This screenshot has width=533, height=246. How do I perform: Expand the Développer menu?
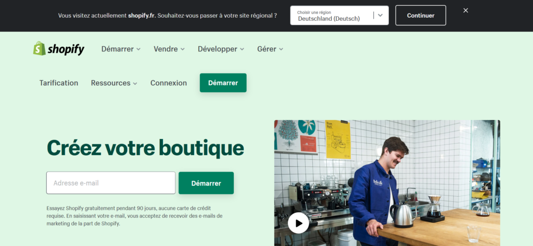pos(221,49)
